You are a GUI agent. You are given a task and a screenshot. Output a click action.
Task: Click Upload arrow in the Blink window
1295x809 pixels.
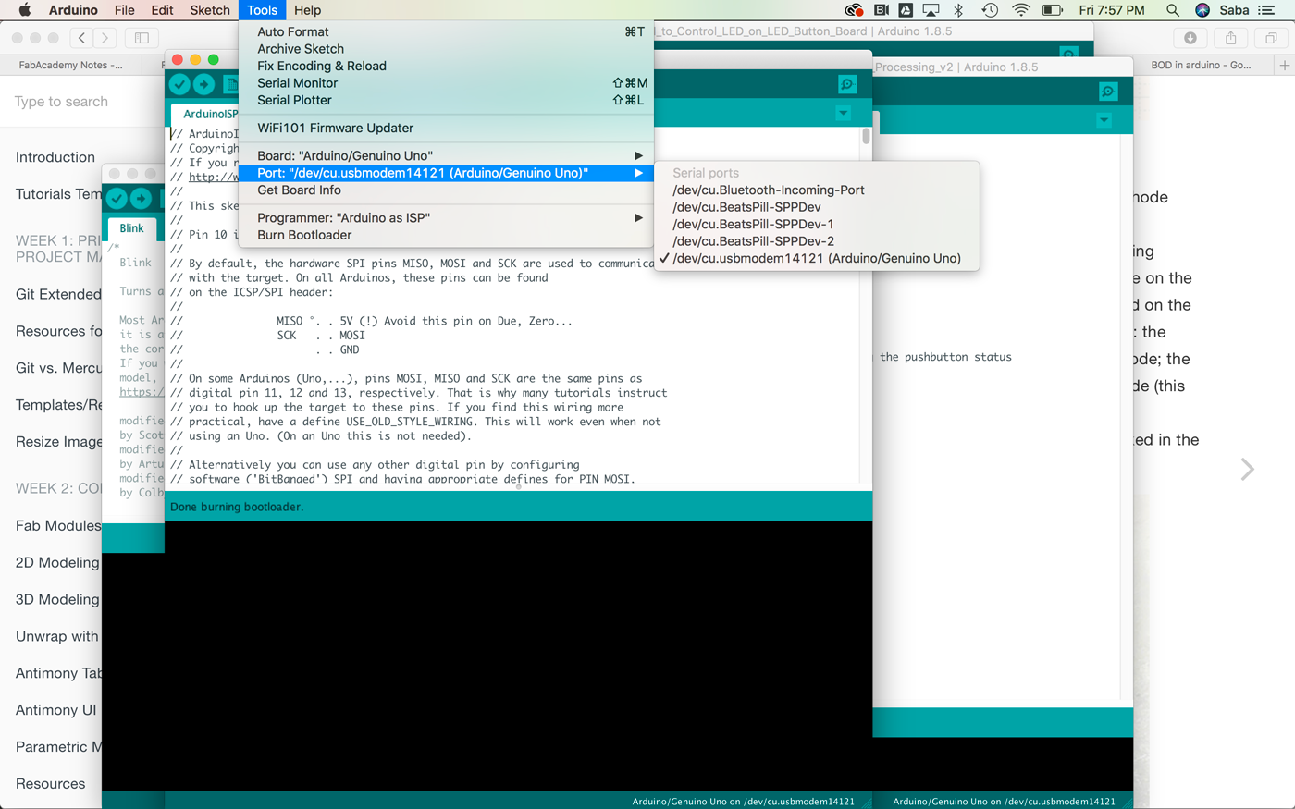141,198
